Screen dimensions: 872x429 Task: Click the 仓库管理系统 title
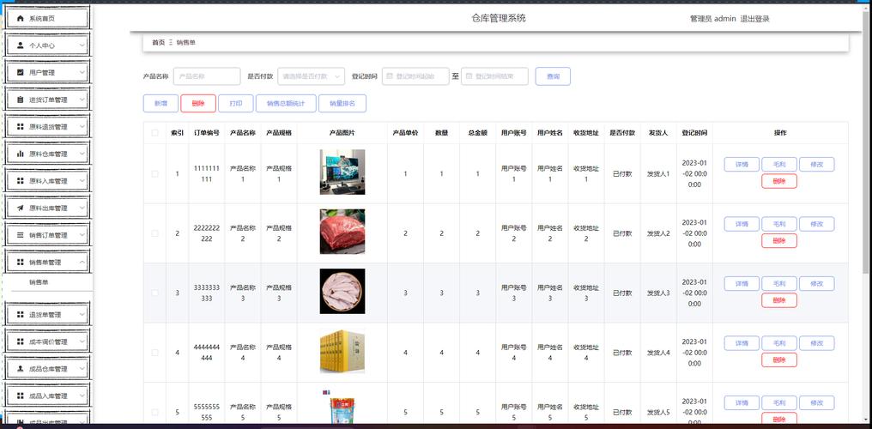[x=499, y=18]
